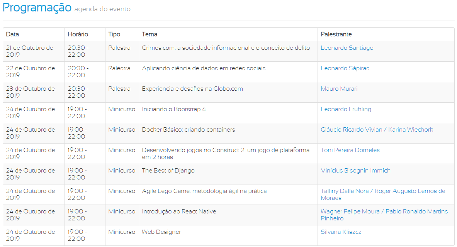Click Toni Pereira Dorneles speaker link

(x=350, y=150)
